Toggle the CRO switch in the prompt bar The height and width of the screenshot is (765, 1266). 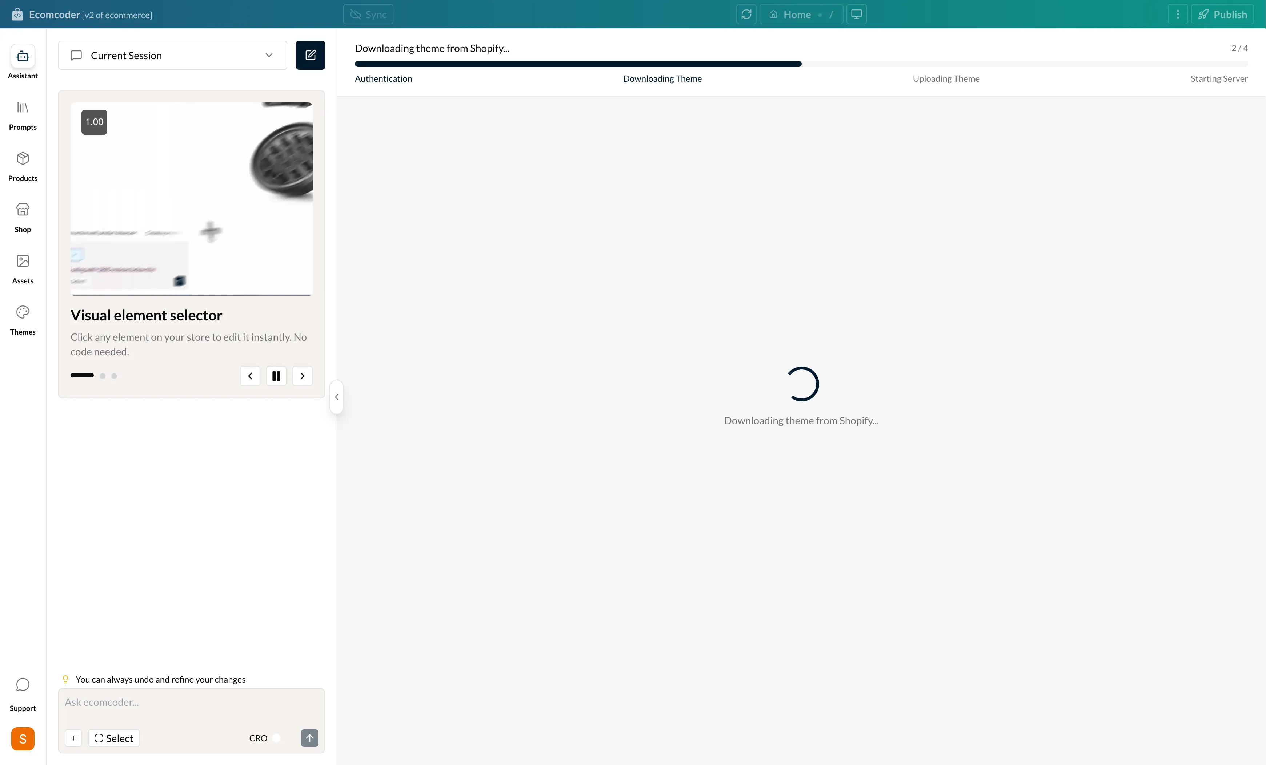point(277,738)
